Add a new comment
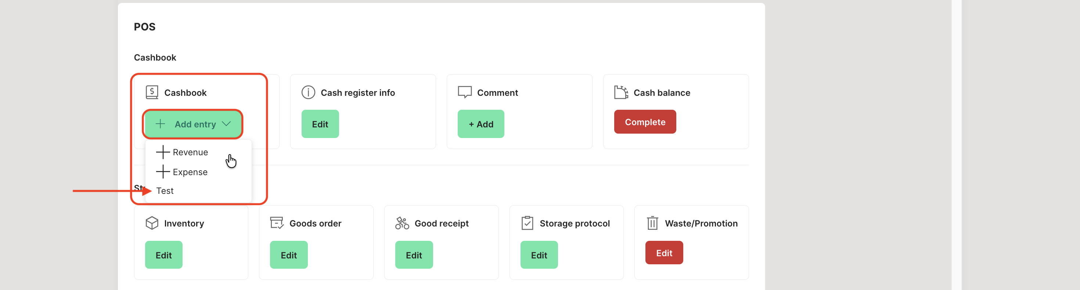The width and height of the screenshot is (1080, 290). pos(480,124)
